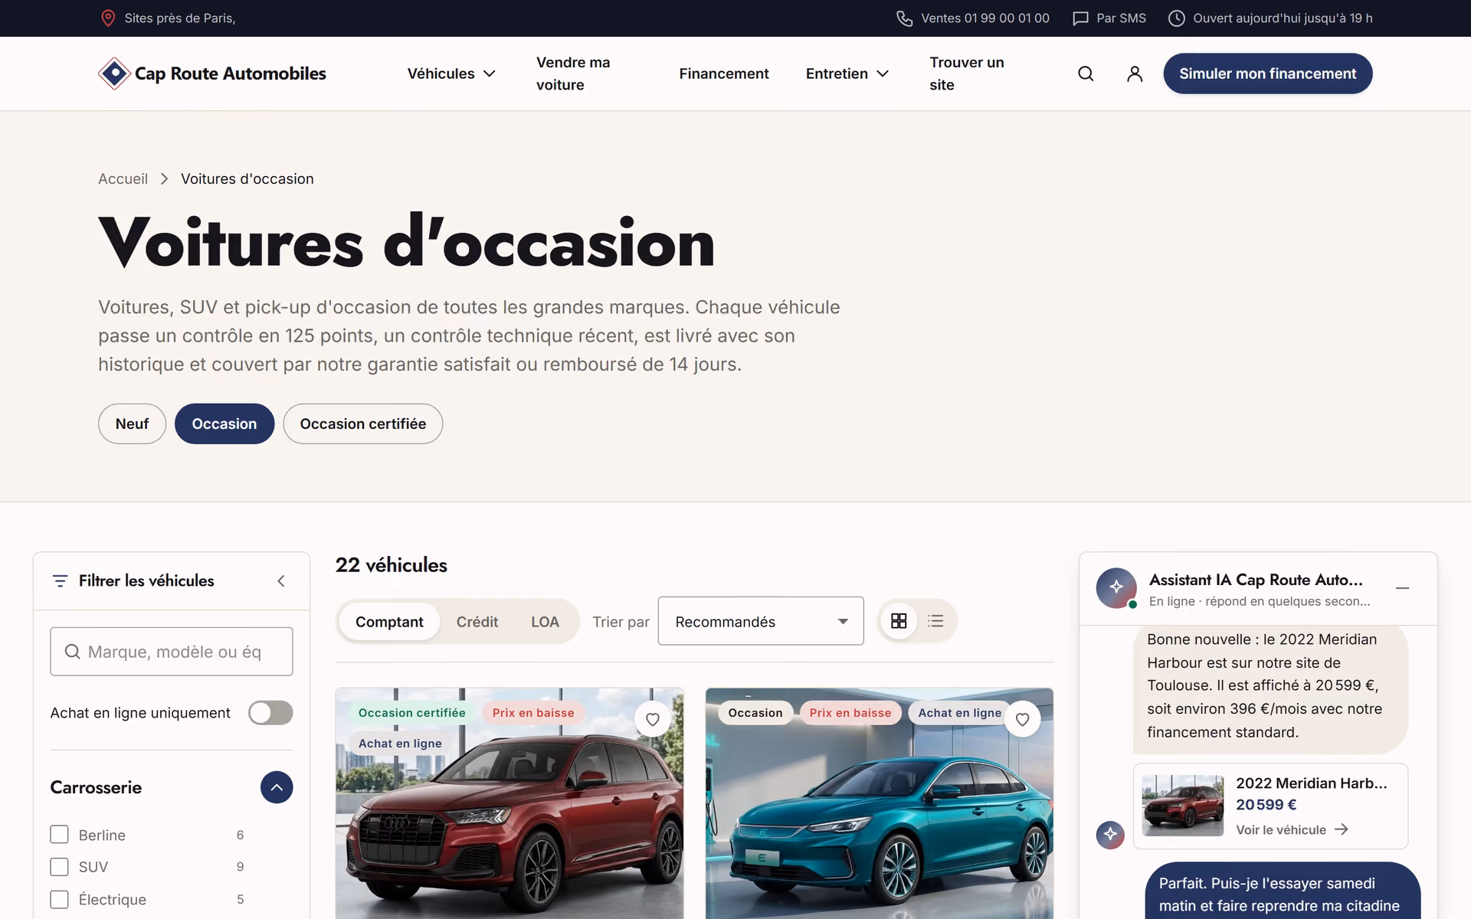Favorite the red SUV with heart icon
The width and height of the screenshot is (1471, 919).
(x=653, y=719)
